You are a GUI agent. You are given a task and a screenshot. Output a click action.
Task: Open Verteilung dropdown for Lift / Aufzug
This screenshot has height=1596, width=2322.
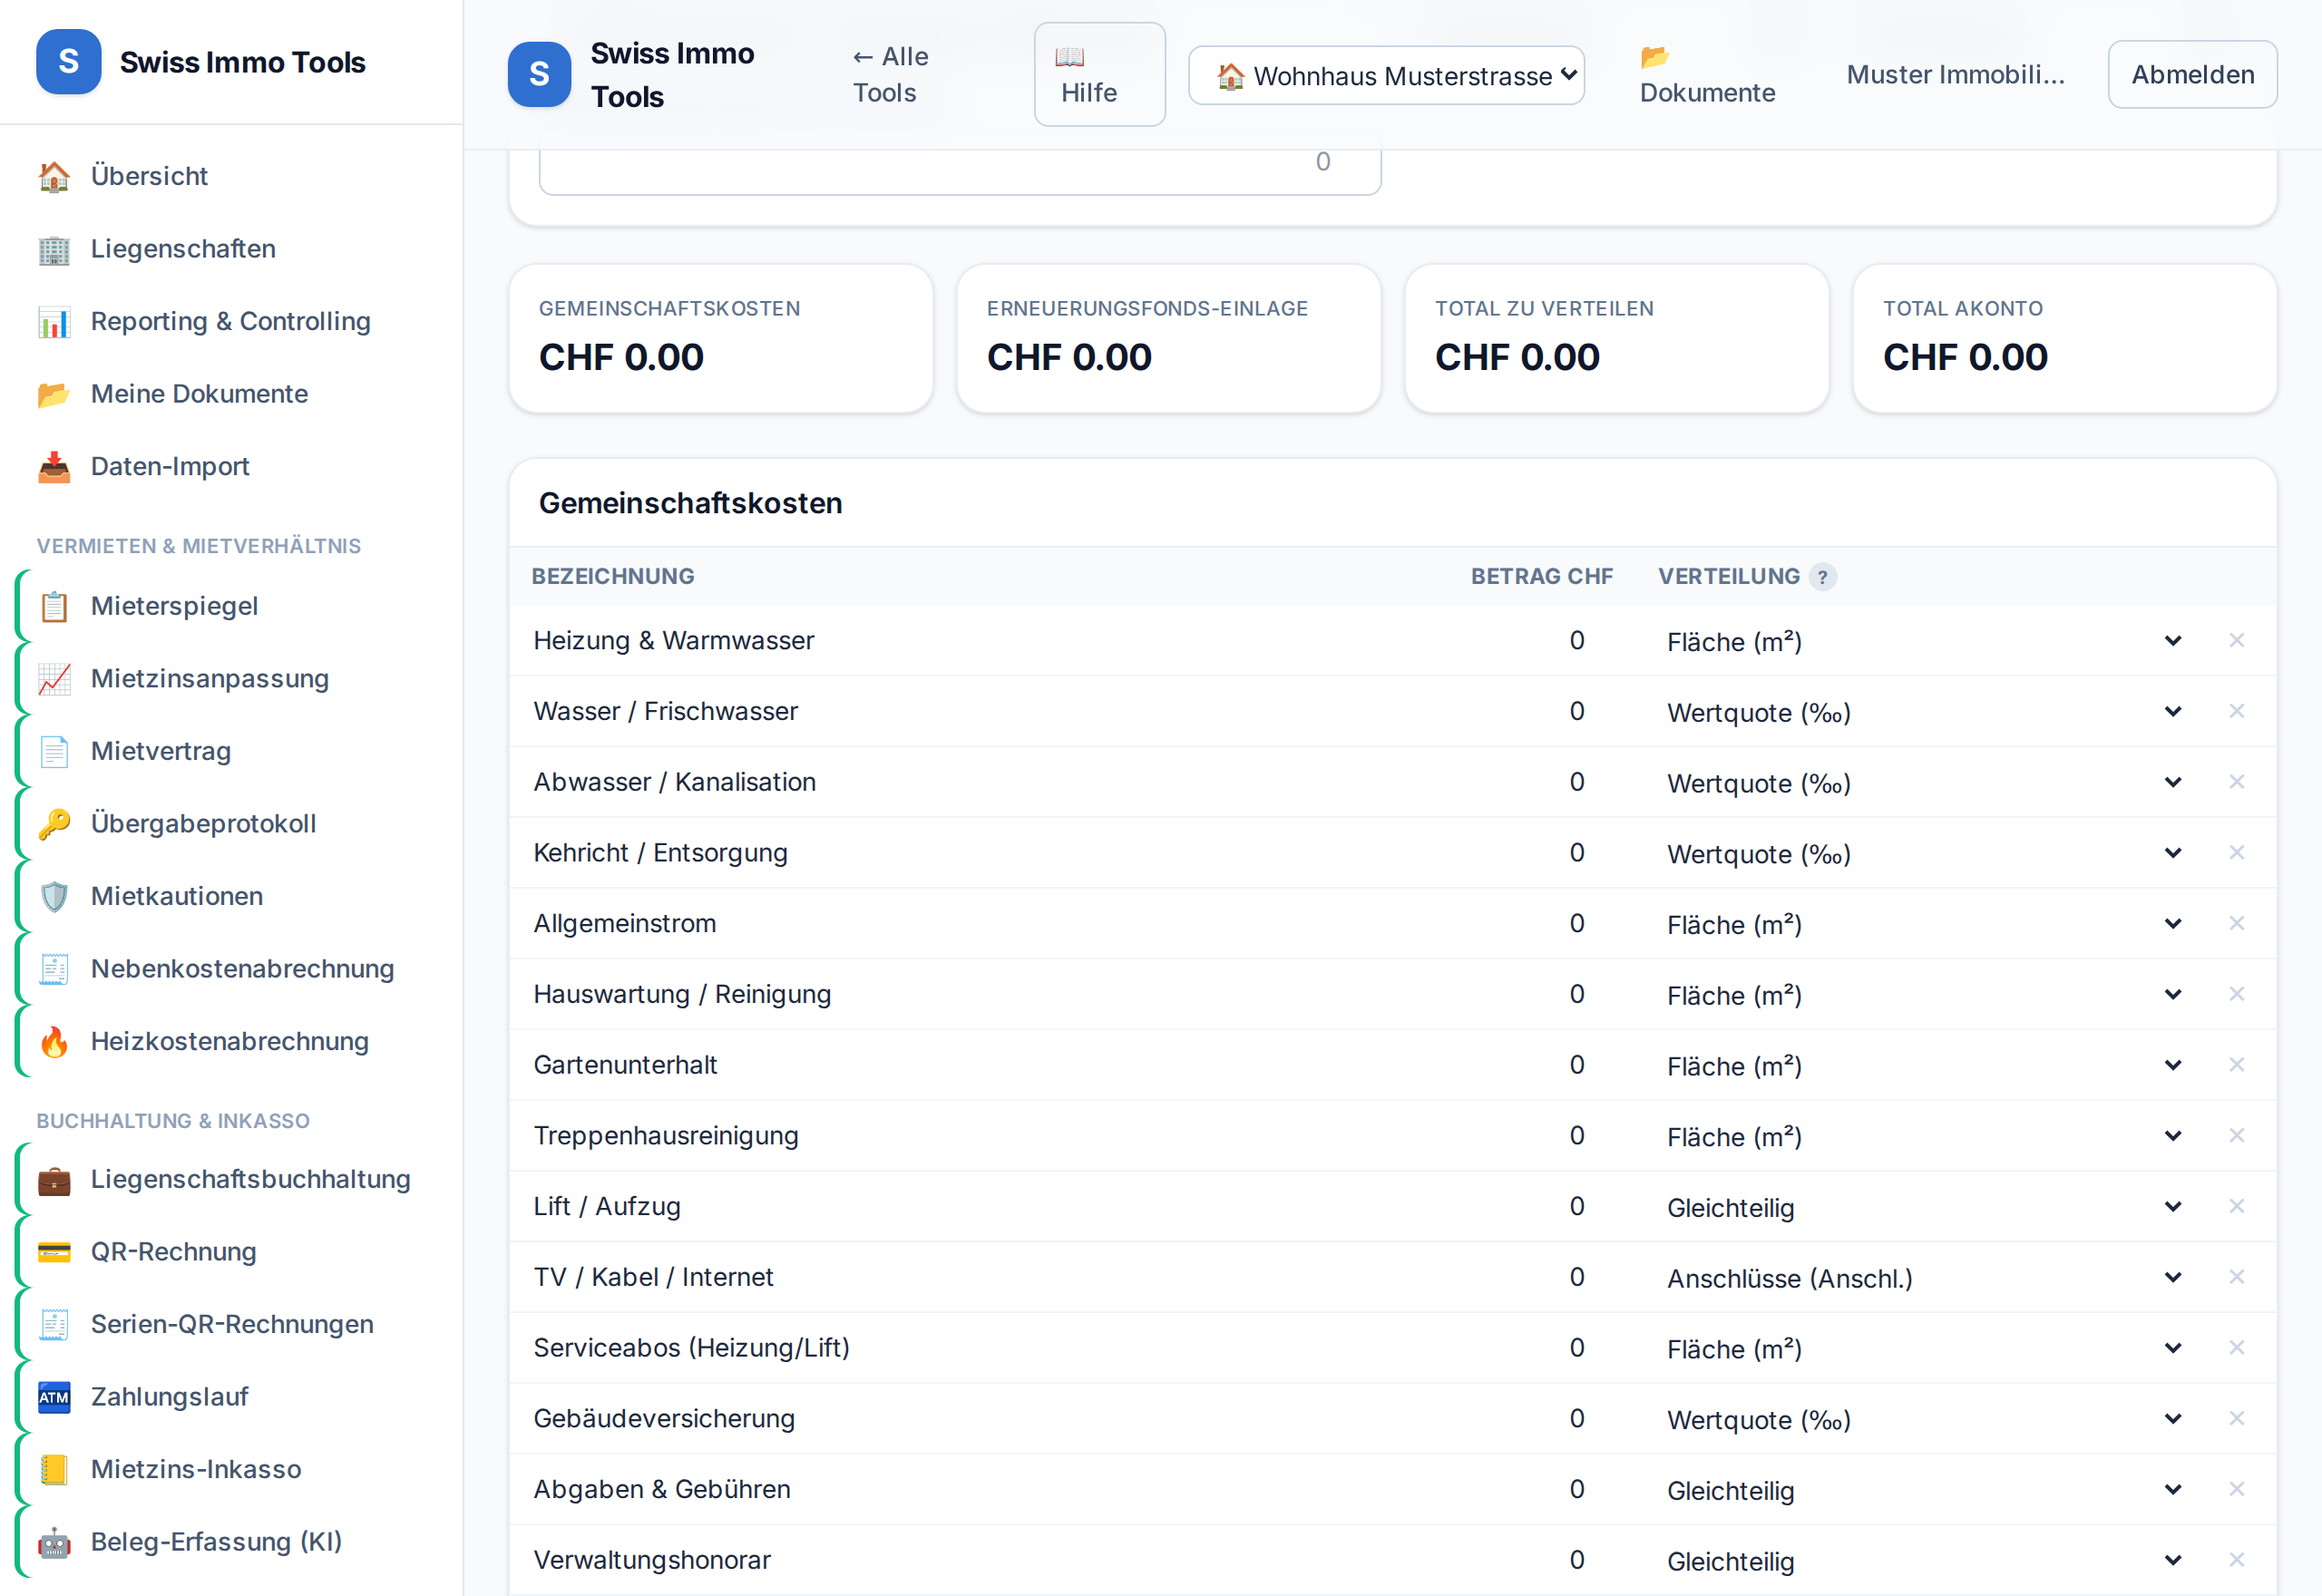[1924, 1207]
